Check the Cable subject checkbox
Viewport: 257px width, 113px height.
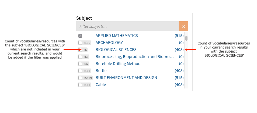[x=80, y=85]
